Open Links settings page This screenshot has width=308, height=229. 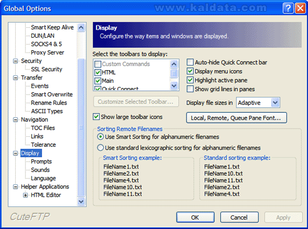pos(37,136)
